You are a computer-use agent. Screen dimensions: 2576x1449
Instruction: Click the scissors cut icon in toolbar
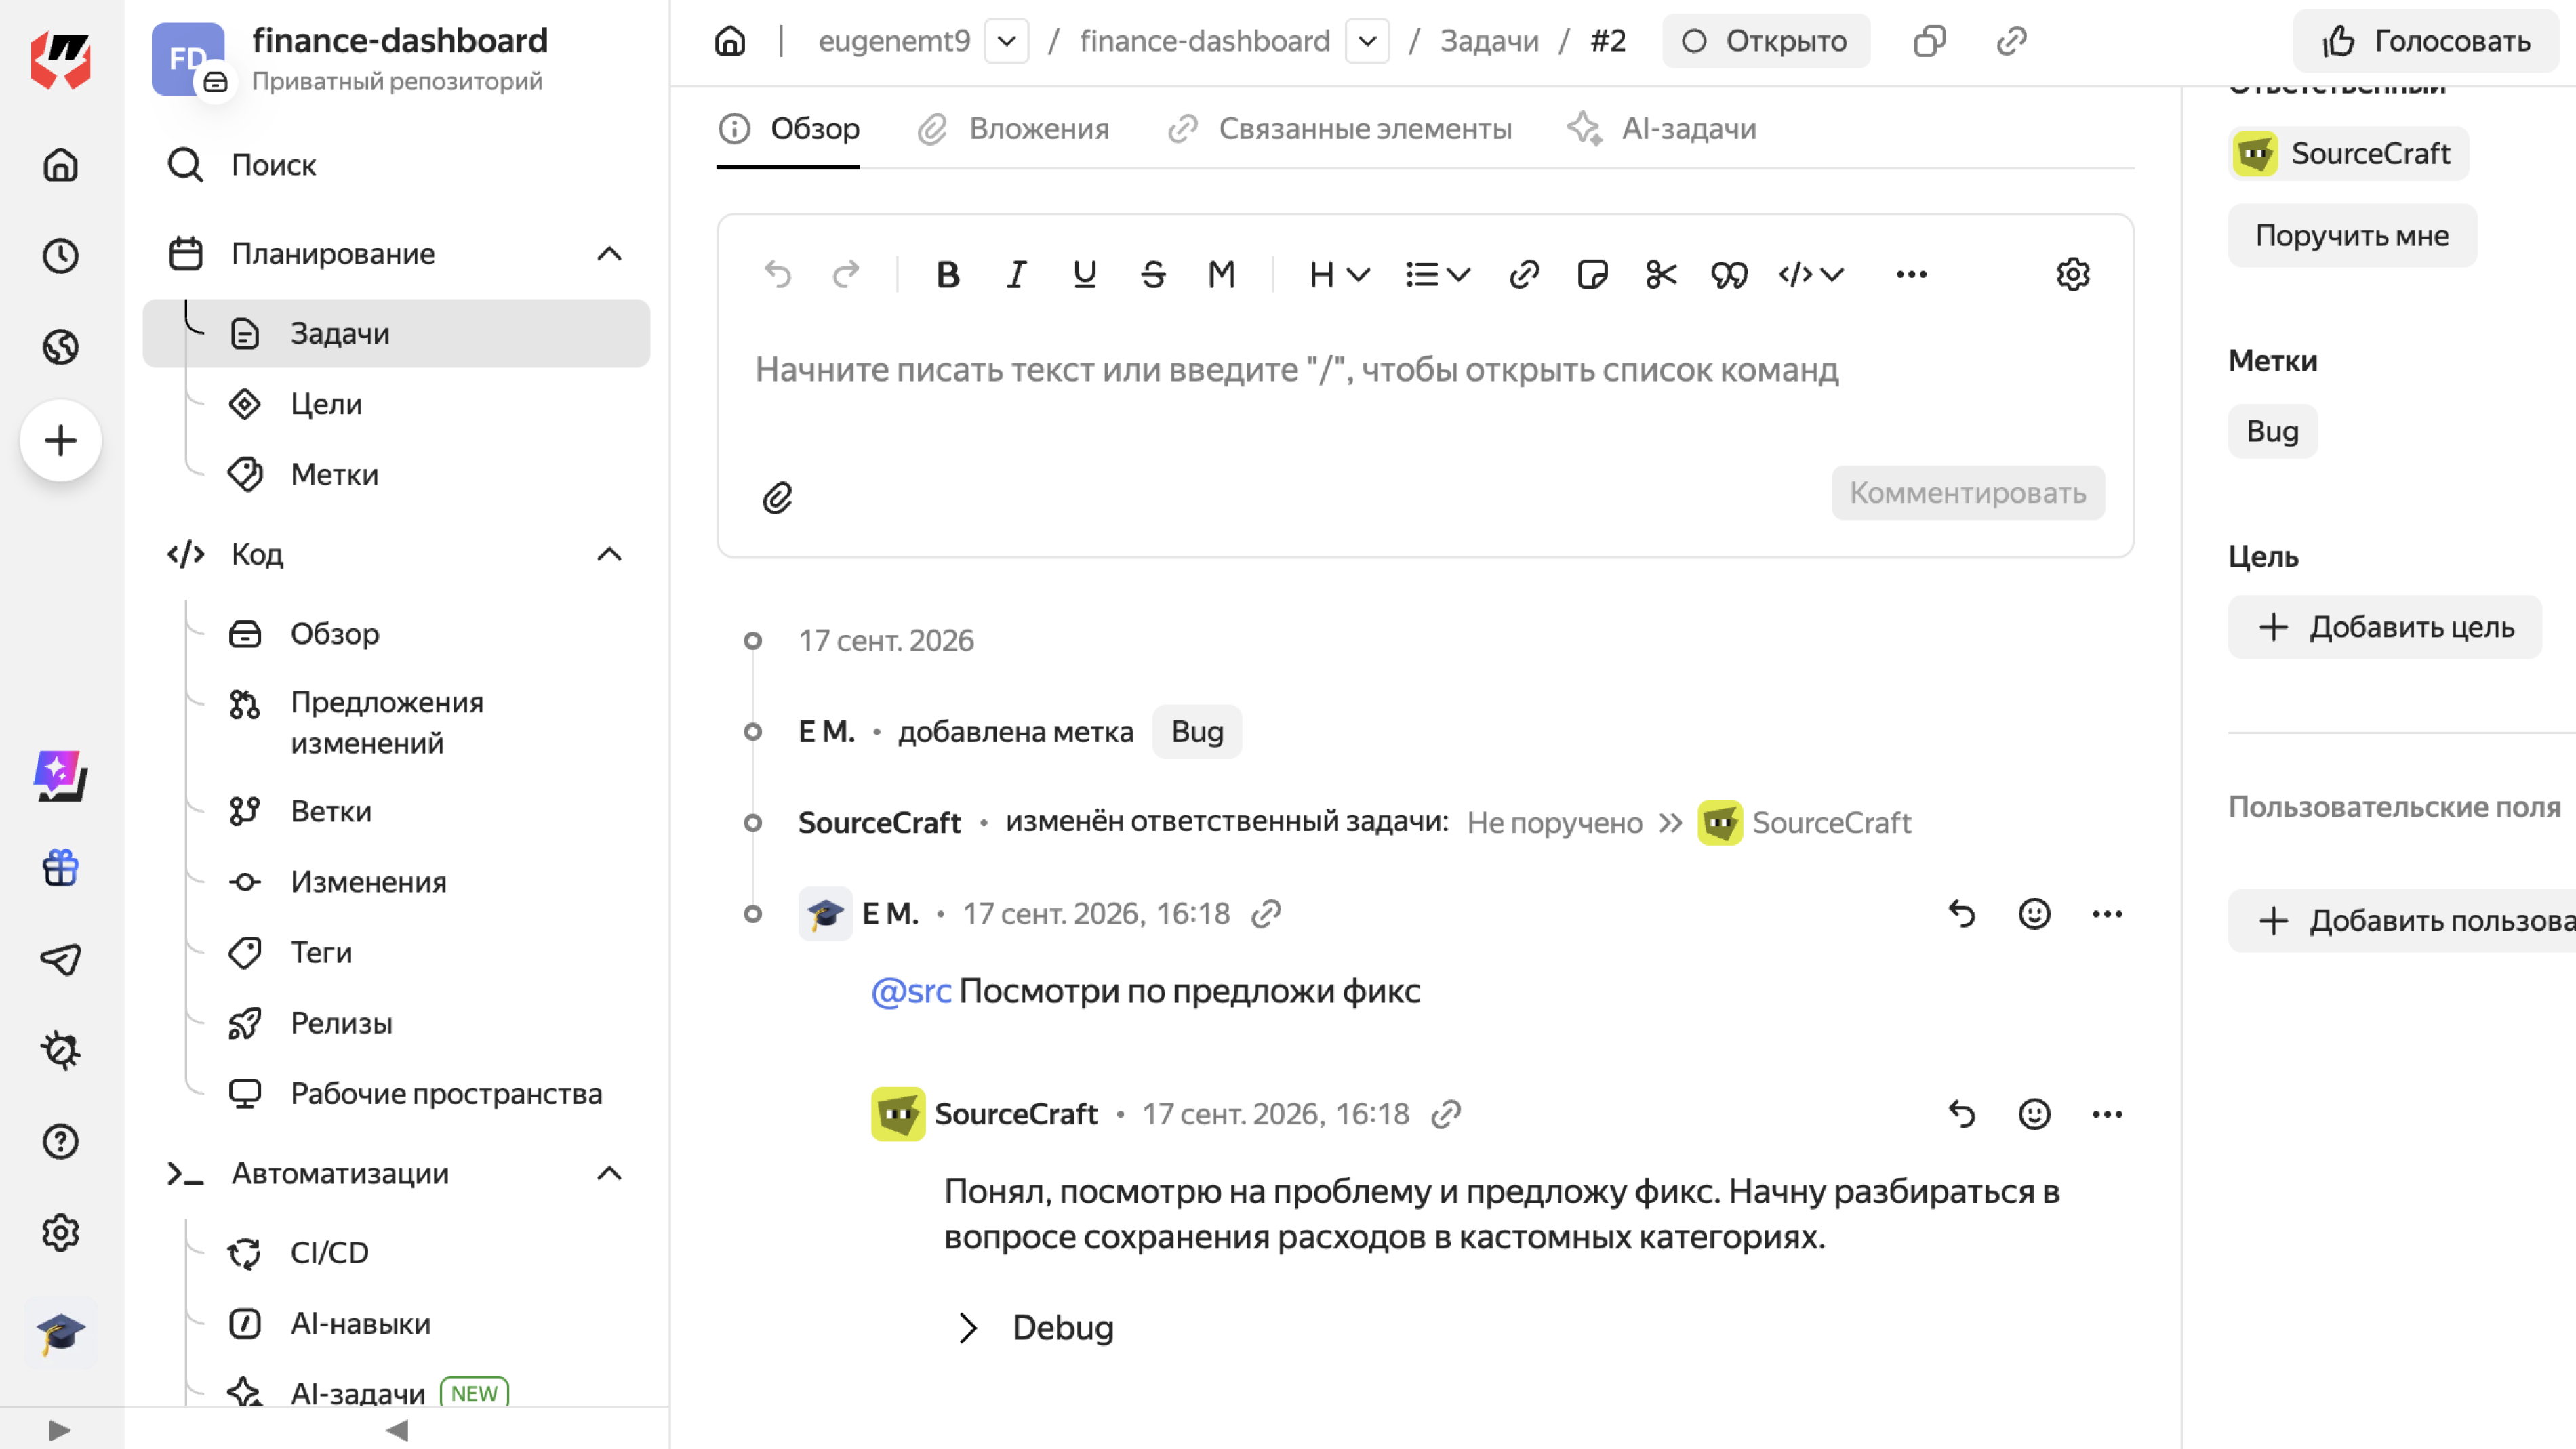pos(1660,274)
